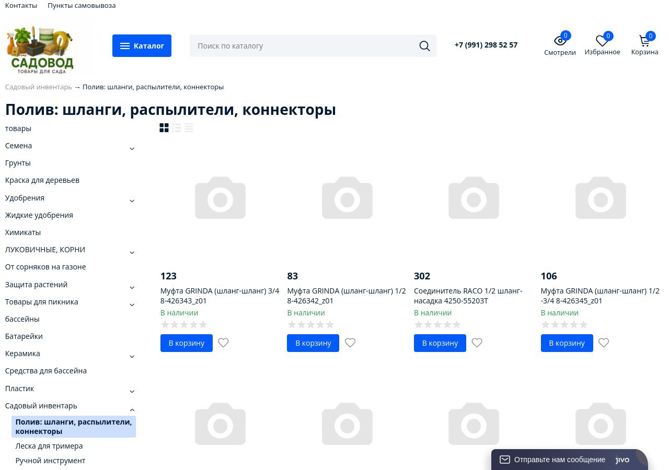669x470 pixels.
Task: Select the Батарейки category
Action: point(24,336)
